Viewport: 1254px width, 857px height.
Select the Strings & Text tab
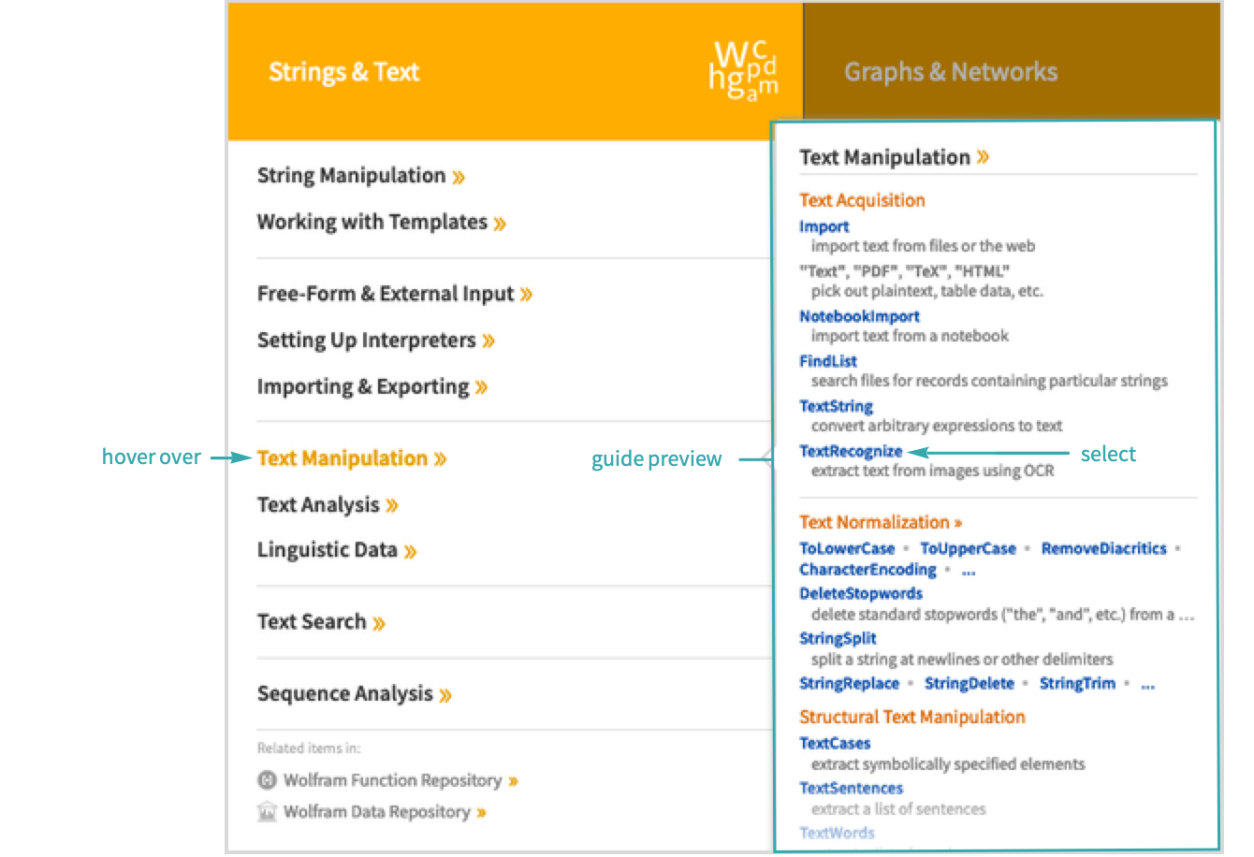click(x=343, y=72)
